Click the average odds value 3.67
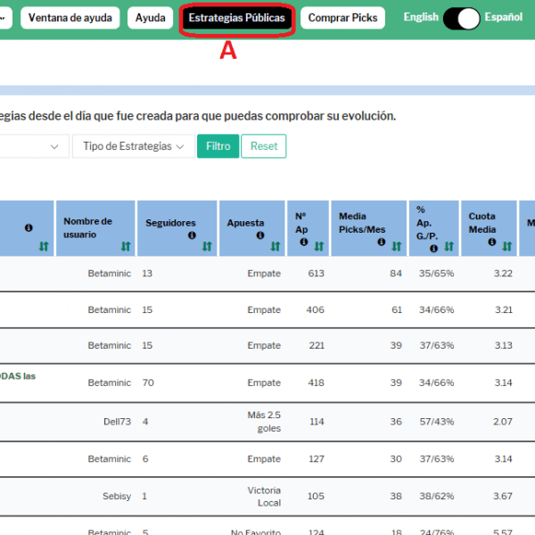 (x=503, y=496)
